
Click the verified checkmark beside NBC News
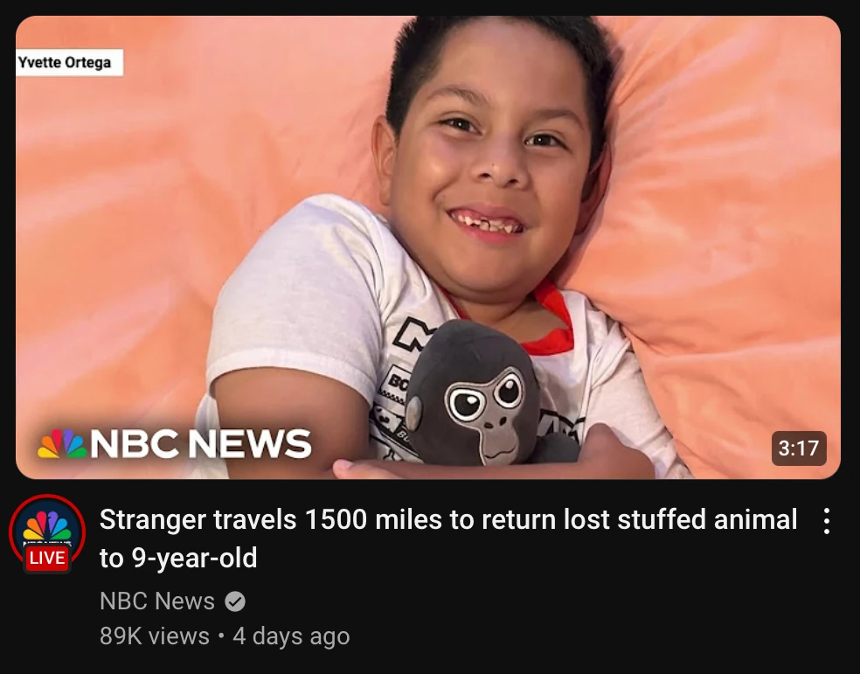tap(235, 601)
